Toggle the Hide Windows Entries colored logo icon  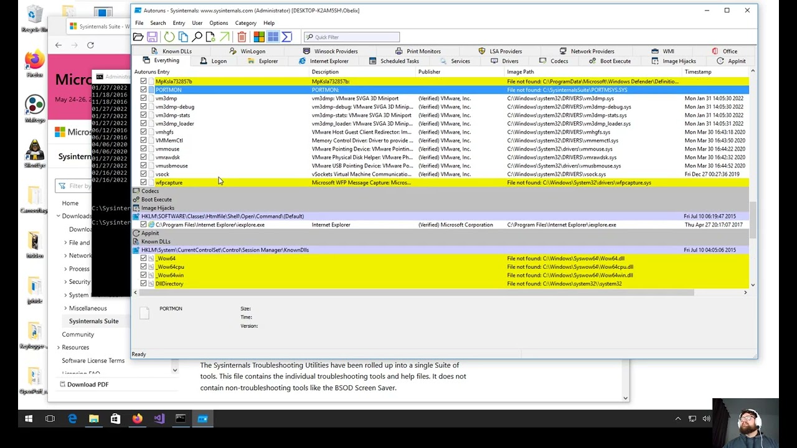coord(259,37)
